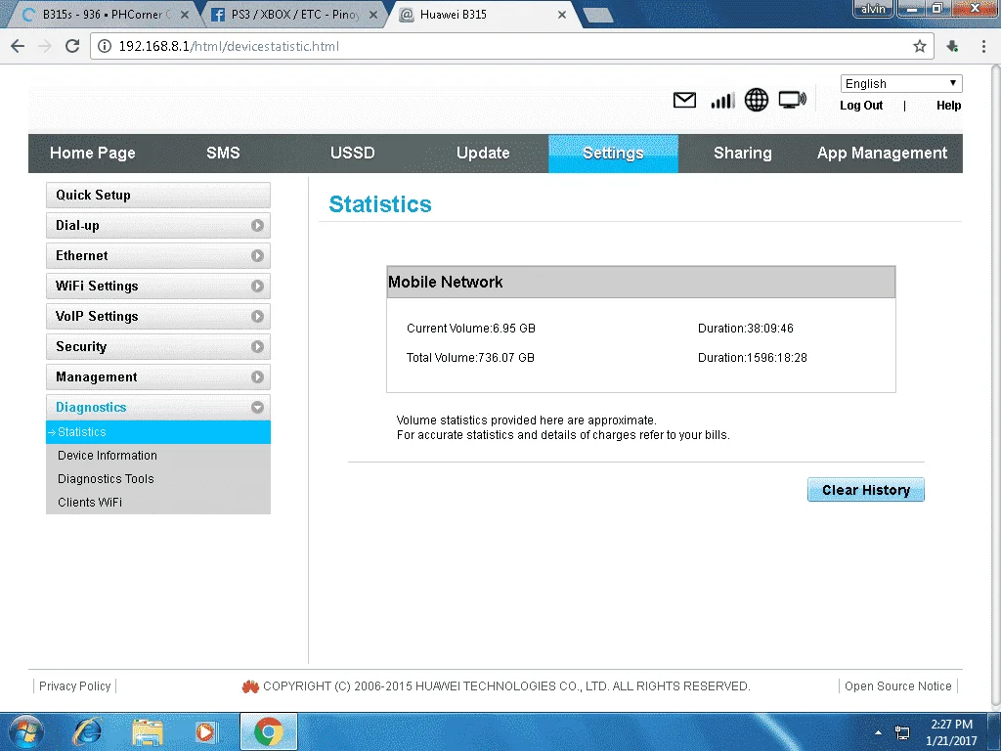Image resolution: width=1001 pixels, height=751 pixels.
Task: Expand the Management menu arrow
Action: pos(257,376)
